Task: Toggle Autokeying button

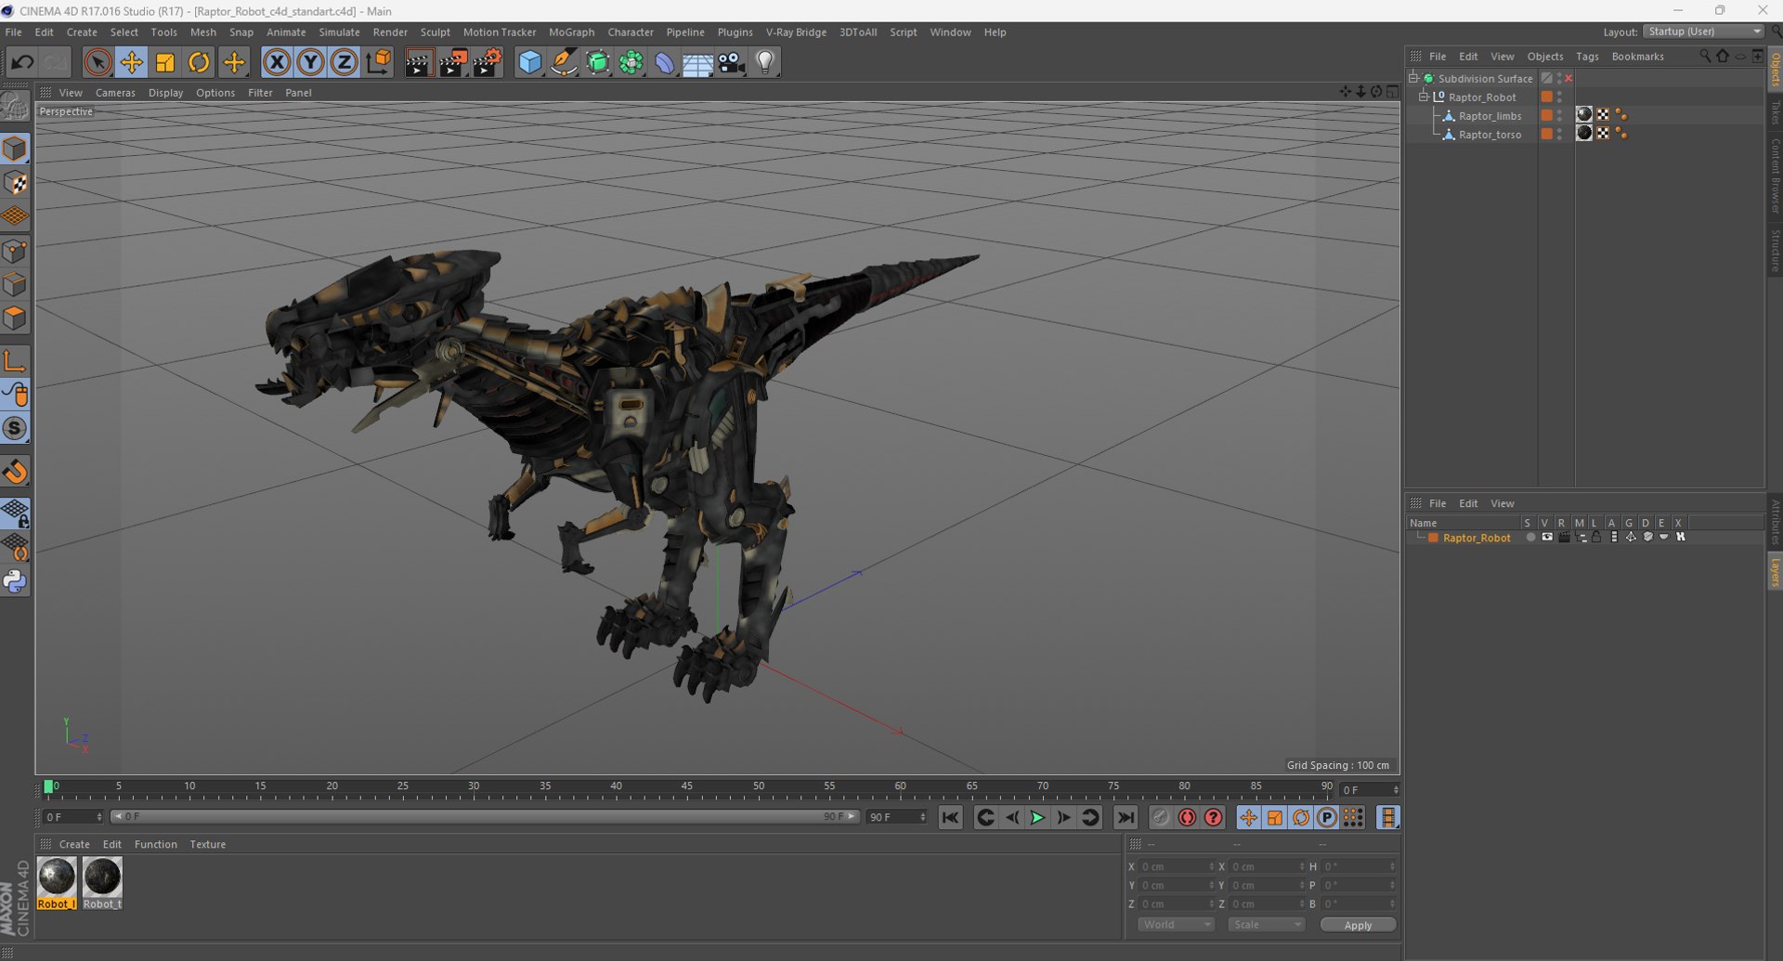Action: click(1187, 817)
